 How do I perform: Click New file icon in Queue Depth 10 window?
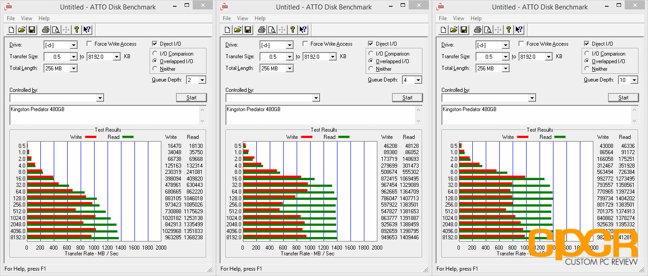pyautogui.click(x=444, y=30)
